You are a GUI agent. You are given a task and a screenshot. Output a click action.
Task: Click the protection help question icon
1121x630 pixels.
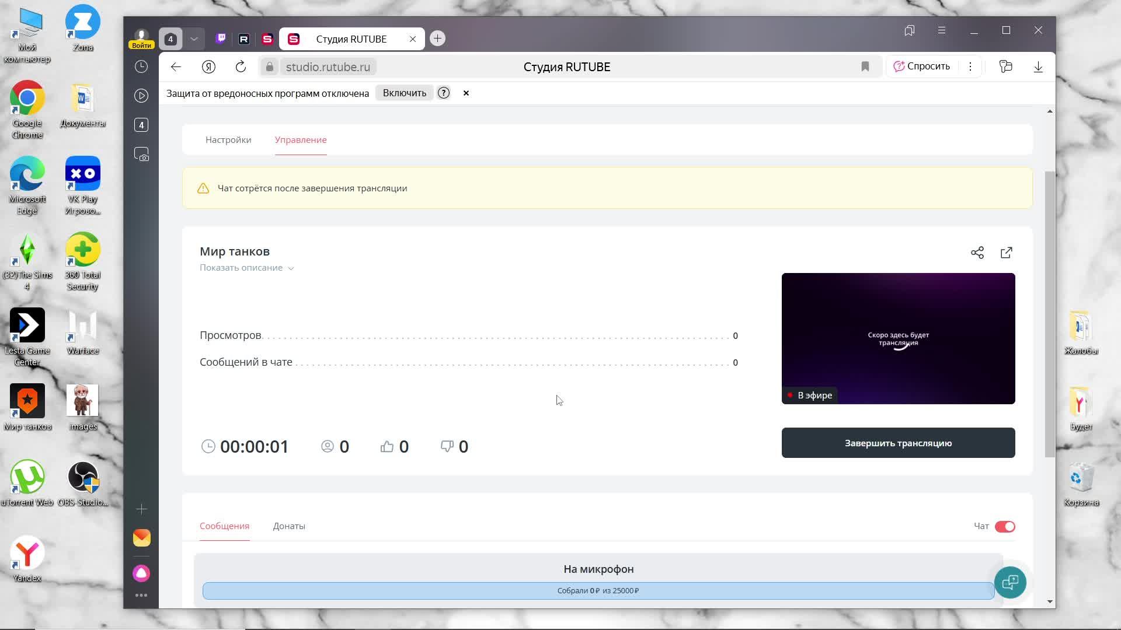click(444, 93)
